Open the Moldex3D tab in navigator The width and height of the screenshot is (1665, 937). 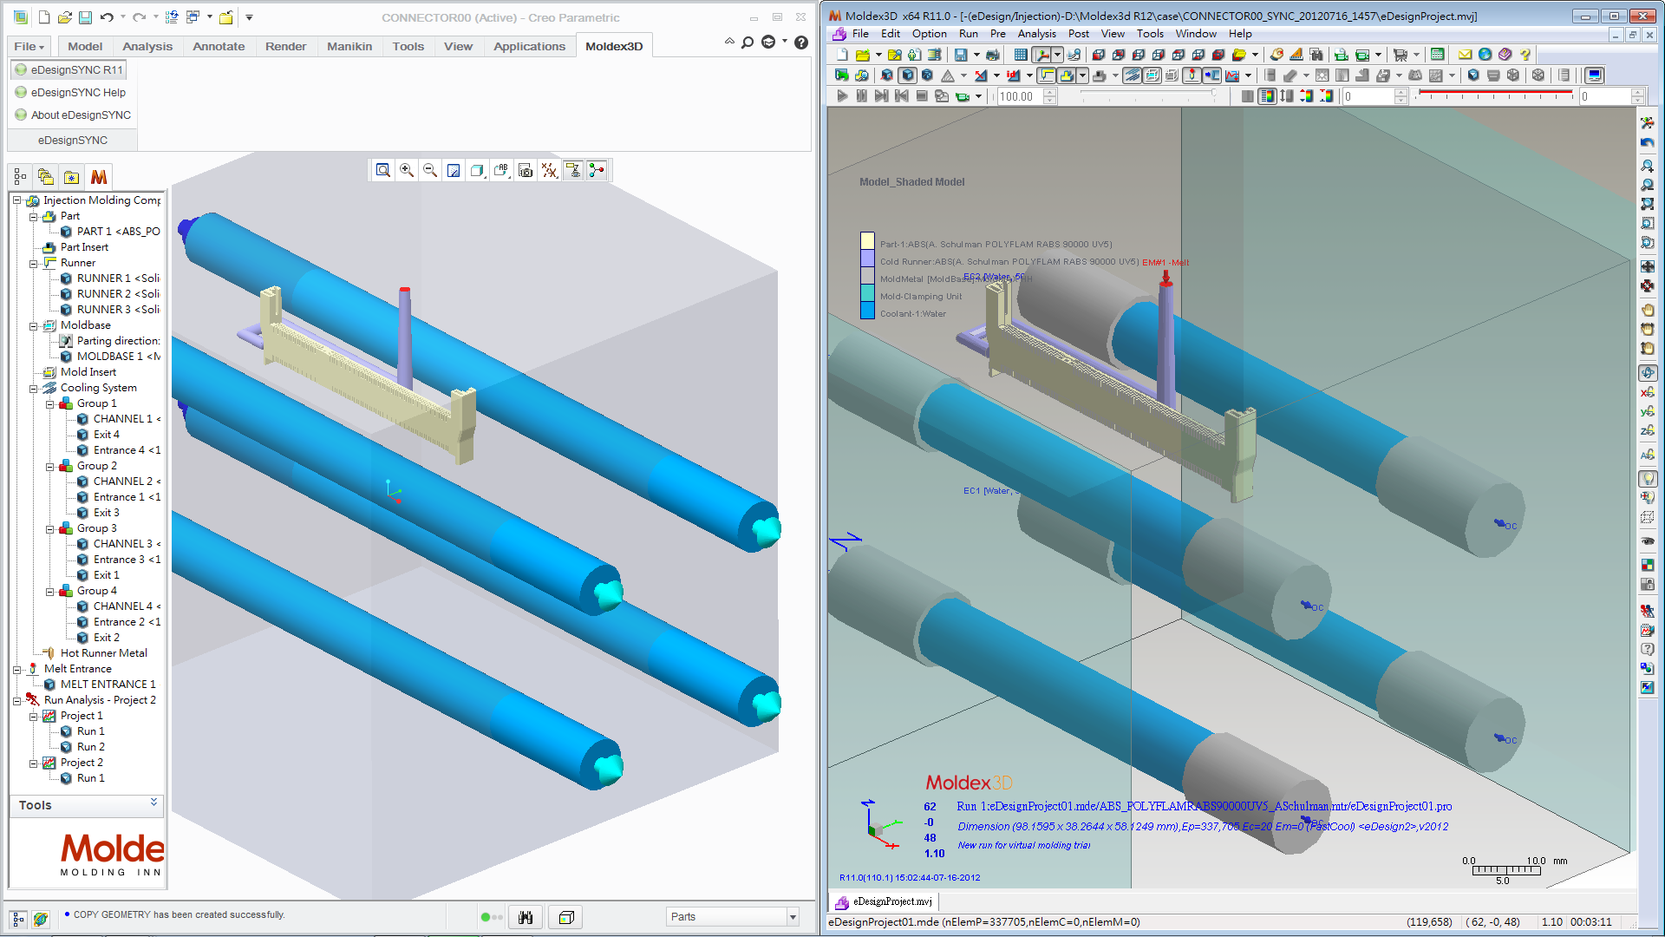[99, 177]
